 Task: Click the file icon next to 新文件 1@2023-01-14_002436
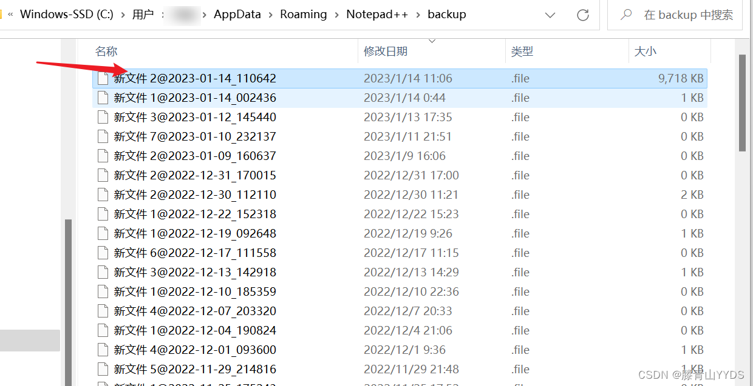pyautogui.click(x=102, y=98)
